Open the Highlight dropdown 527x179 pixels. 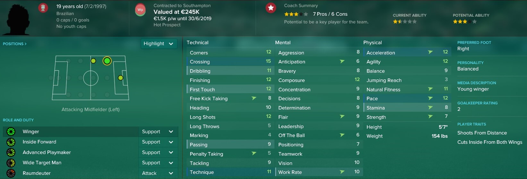(159, 44)
